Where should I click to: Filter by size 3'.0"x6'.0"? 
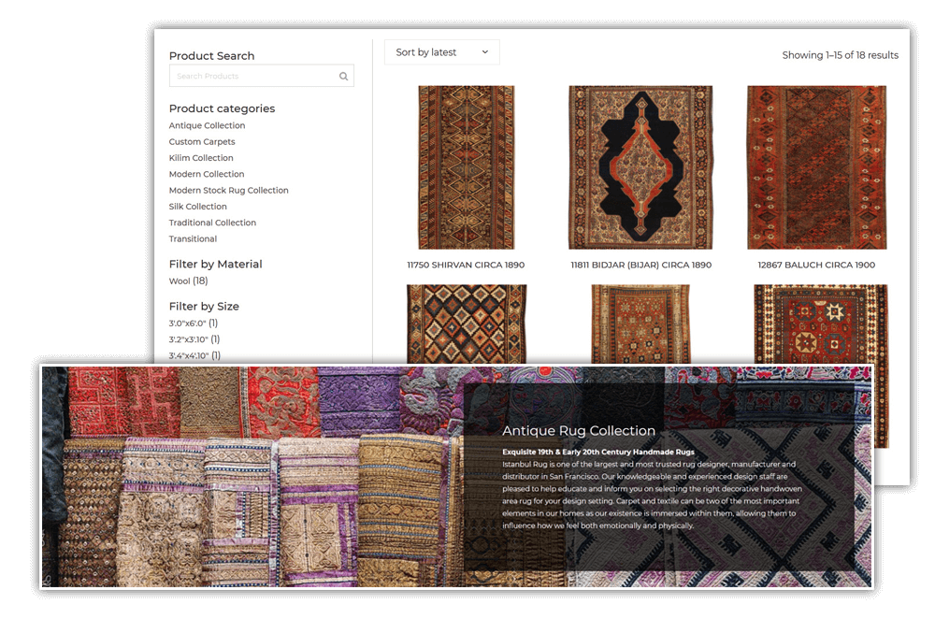pos(187,324)
